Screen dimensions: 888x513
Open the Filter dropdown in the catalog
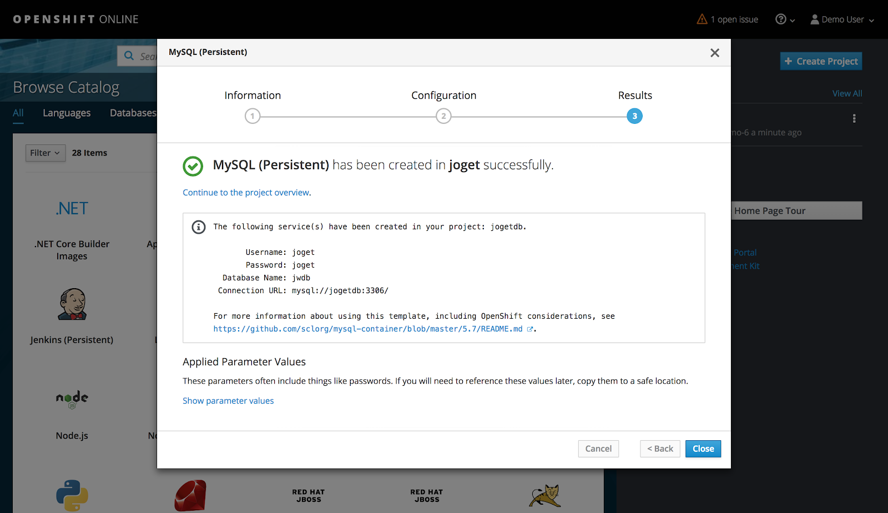tap(46, 153)
